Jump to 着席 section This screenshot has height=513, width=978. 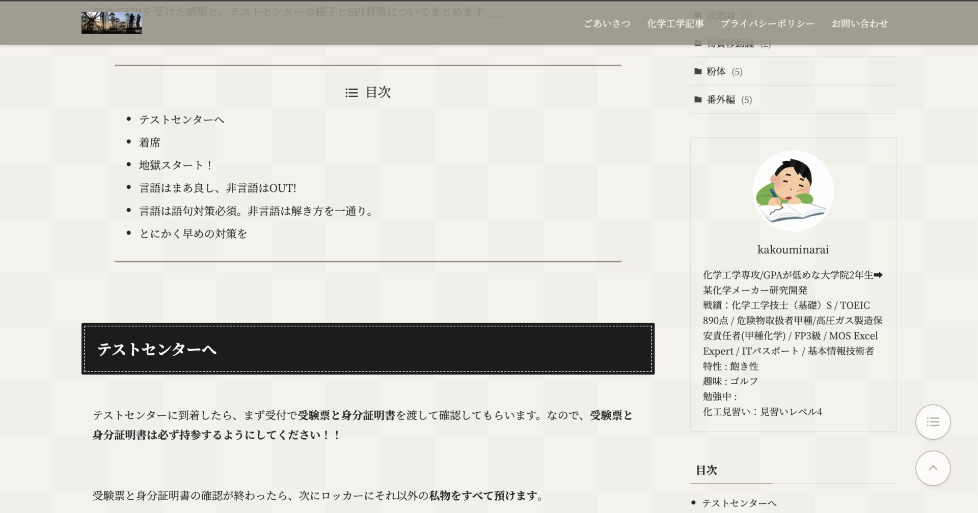pos(150,142)
